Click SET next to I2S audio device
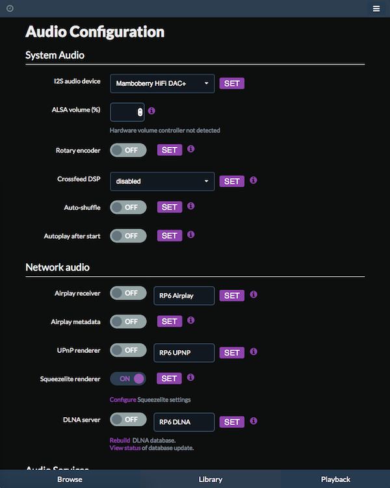This screenshot has height=488, width=390. coord(232,83)
